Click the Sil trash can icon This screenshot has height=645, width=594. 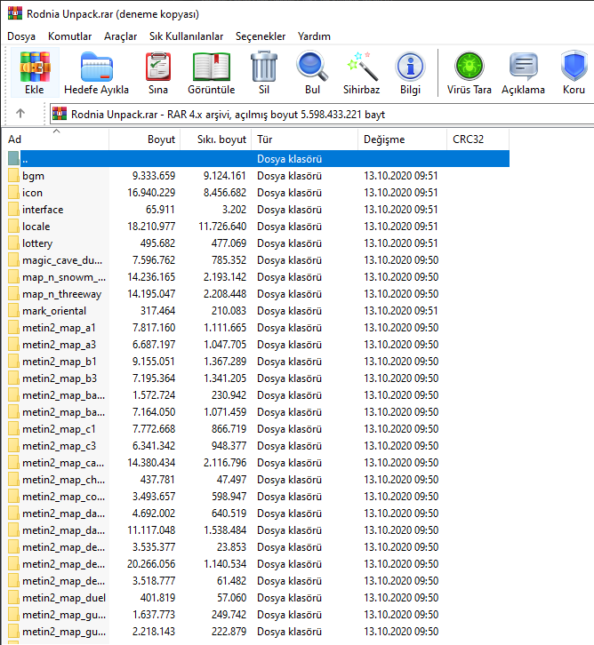coord(264,67)
